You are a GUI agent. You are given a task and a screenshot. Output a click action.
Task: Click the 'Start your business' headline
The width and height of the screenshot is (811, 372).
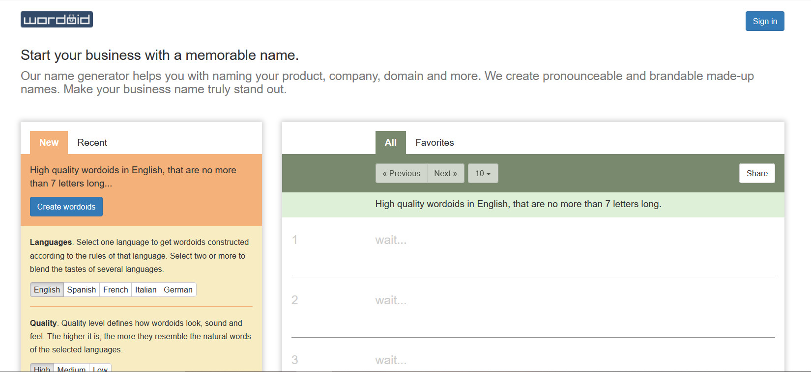pos(160,55)
